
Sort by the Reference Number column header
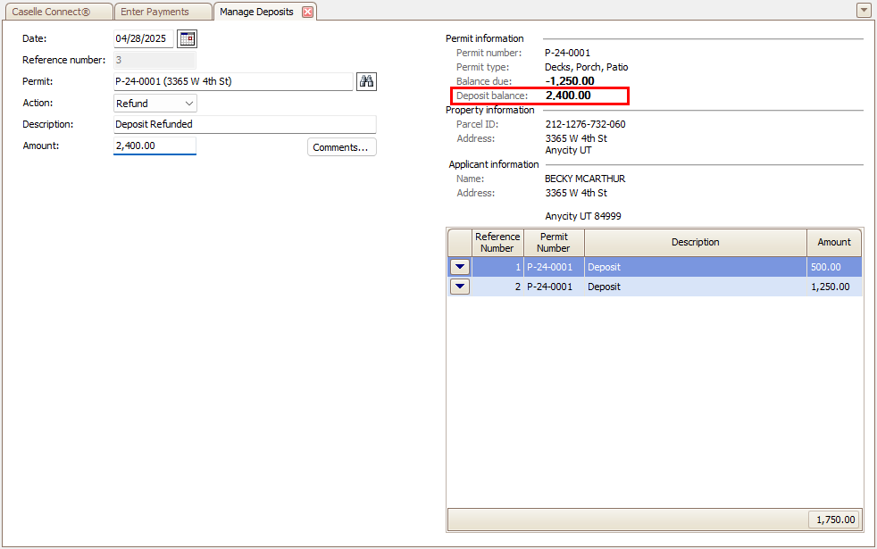tap(497, 242)
